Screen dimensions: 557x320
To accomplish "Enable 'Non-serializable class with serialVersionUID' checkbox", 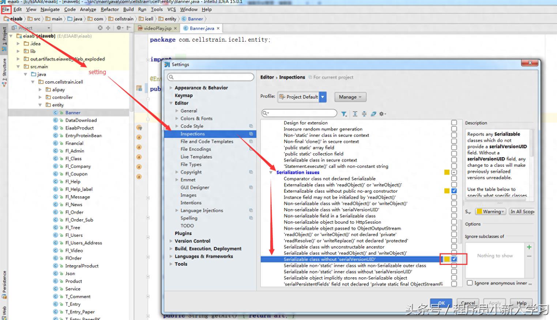I will pos(454,209).
